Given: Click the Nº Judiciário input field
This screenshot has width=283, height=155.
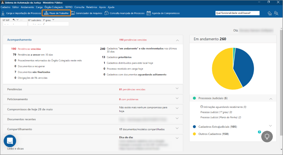Looking at the screenshot, I should [48, 24].
